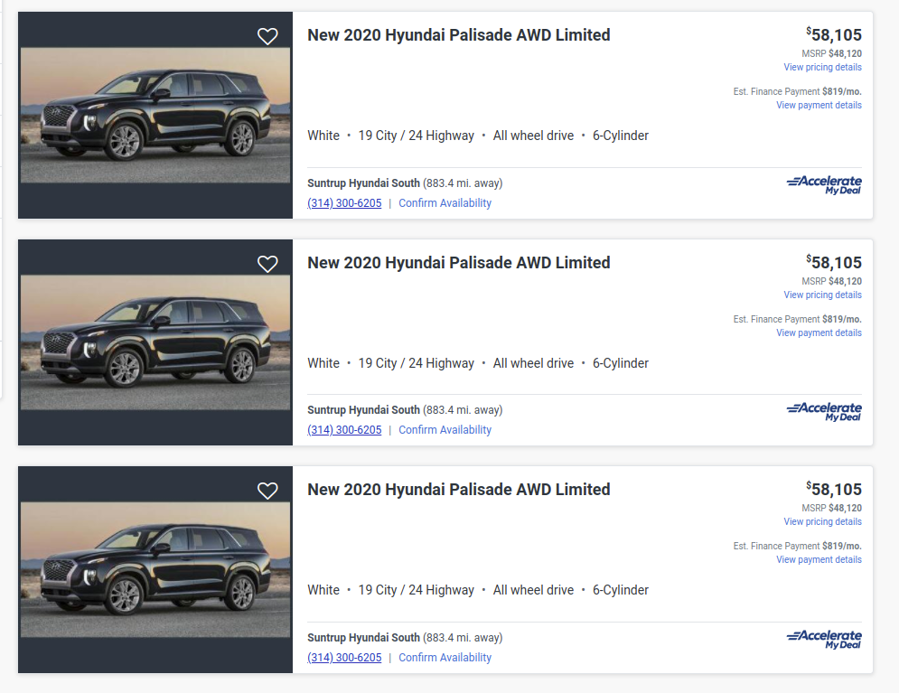Click View payment details on third listing
The height and width of the screenshot is (693, 899).
pos(819,560)
